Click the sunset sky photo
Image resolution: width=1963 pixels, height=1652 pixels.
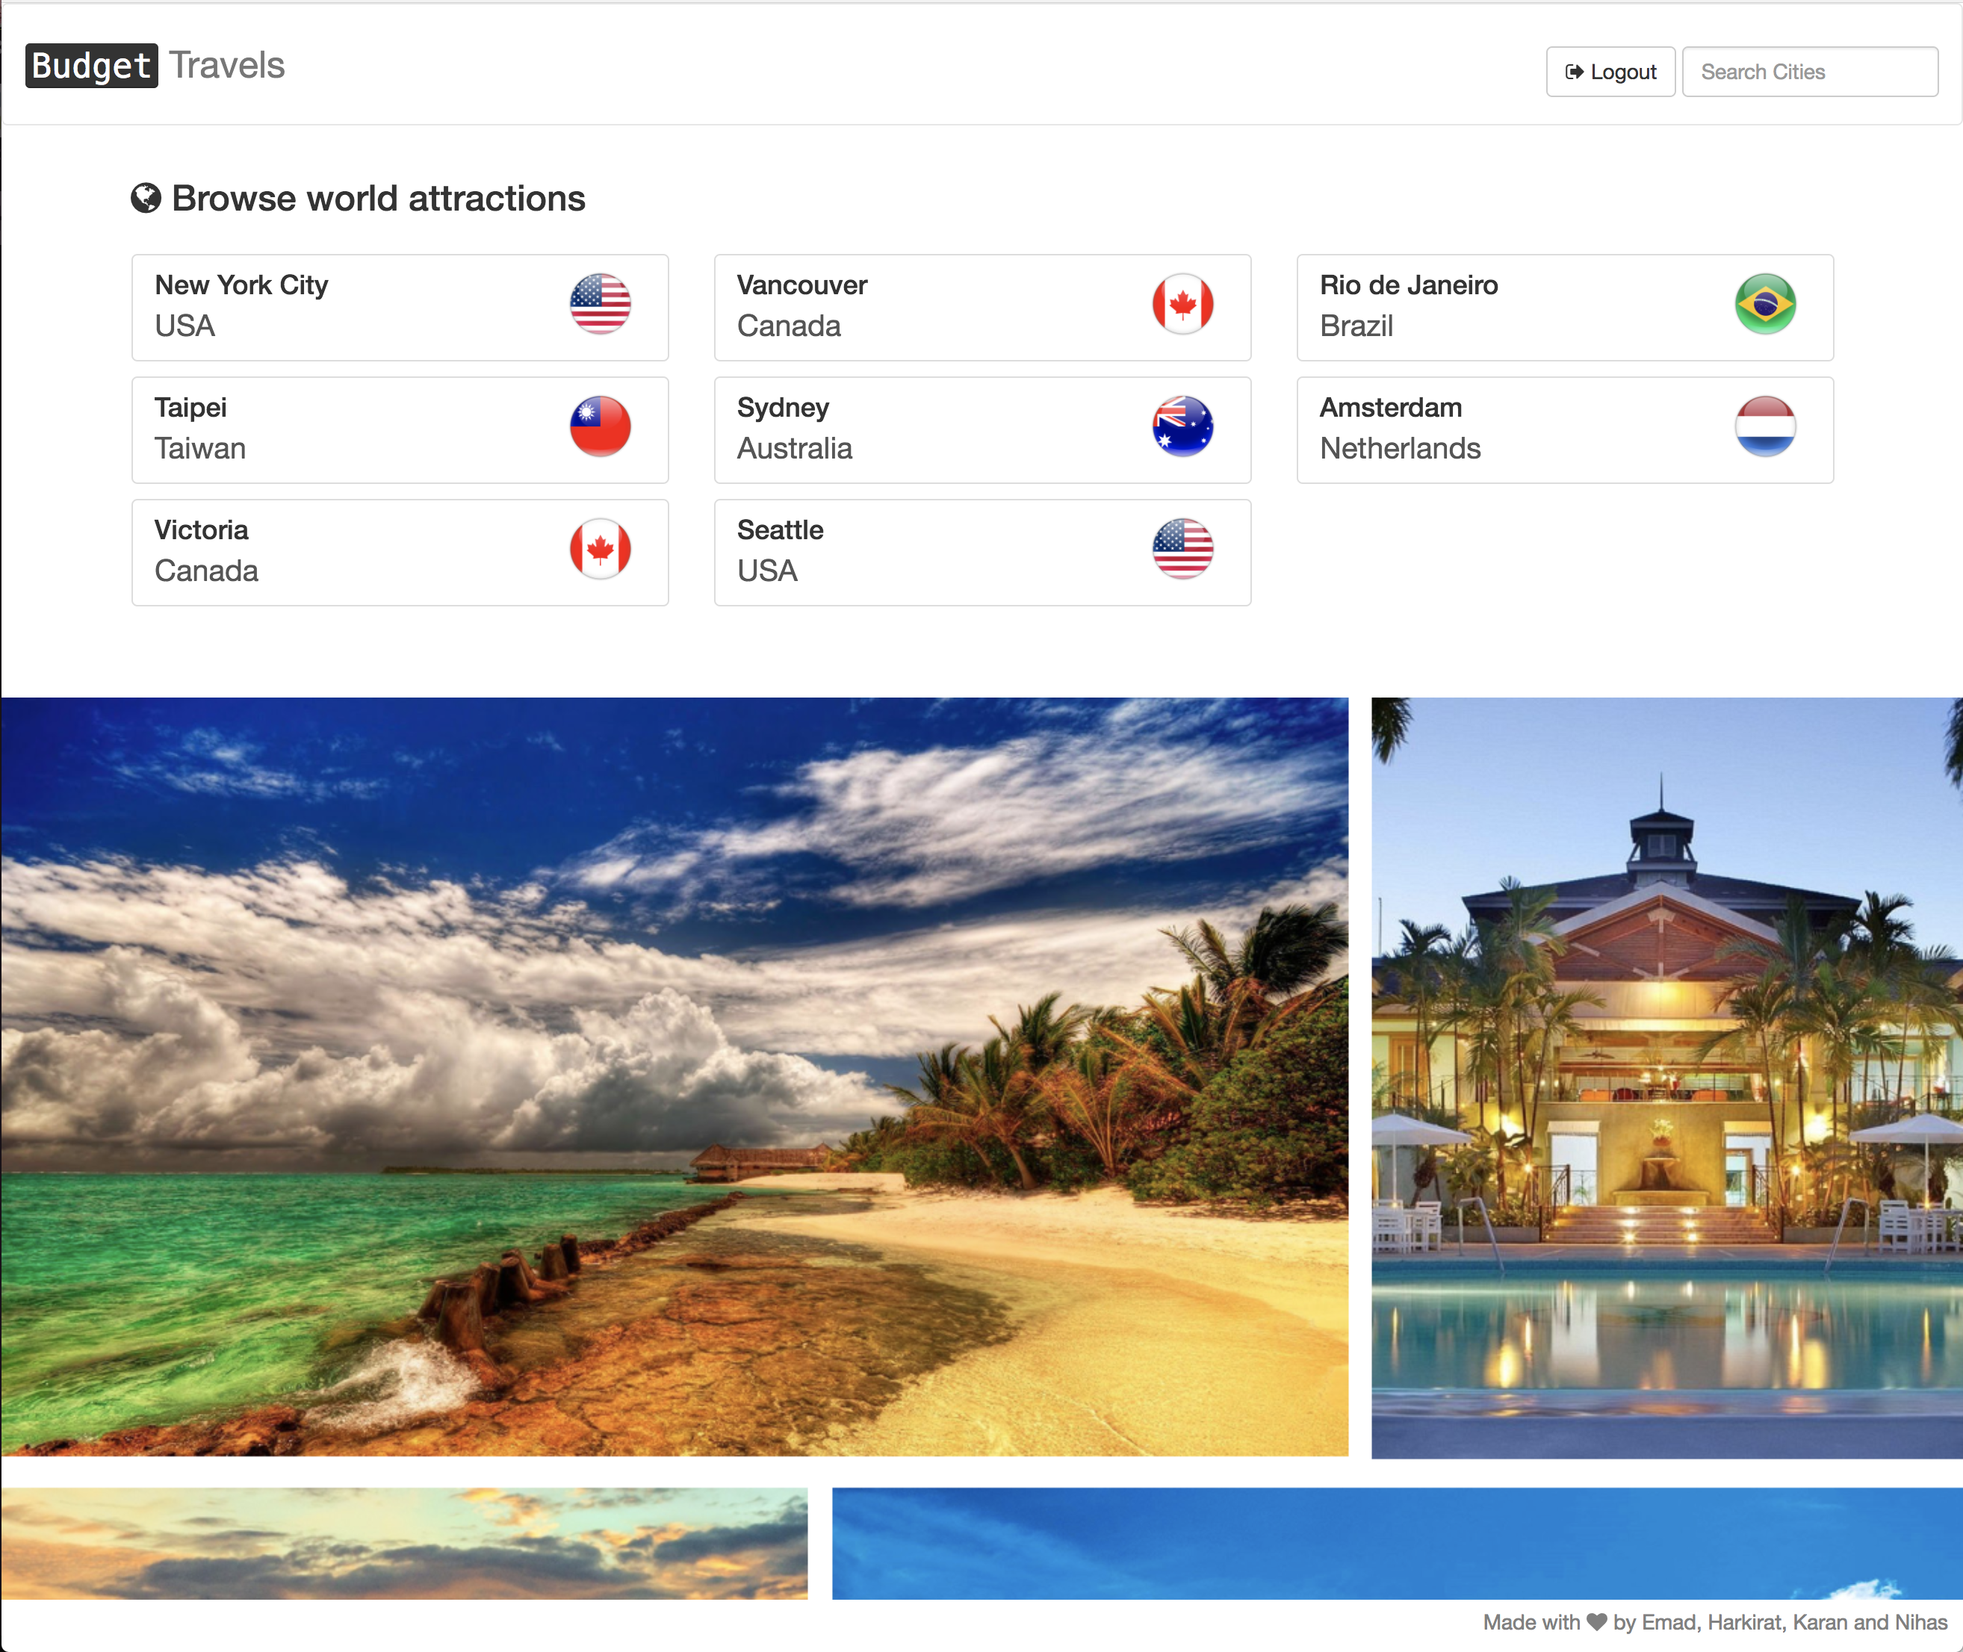tap(403, 1542)
